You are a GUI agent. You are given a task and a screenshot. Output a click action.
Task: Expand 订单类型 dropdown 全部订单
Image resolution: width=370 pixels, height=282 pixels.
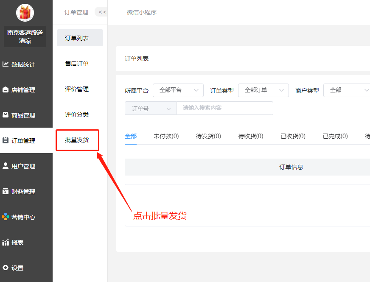click(263, 90)
